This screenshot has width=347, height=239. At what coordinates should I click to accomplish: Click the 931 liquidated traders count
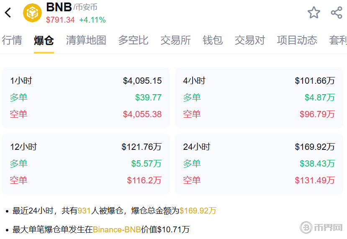[x=84, y=211]
